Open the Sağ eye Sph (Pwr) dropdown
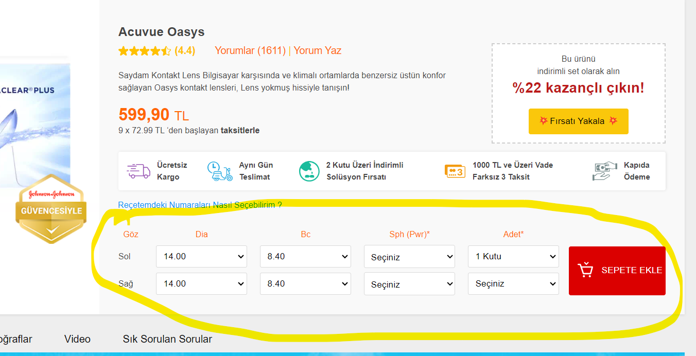This screenshot has height=356, width=696. pyautogui.click(x=409, y=283)
